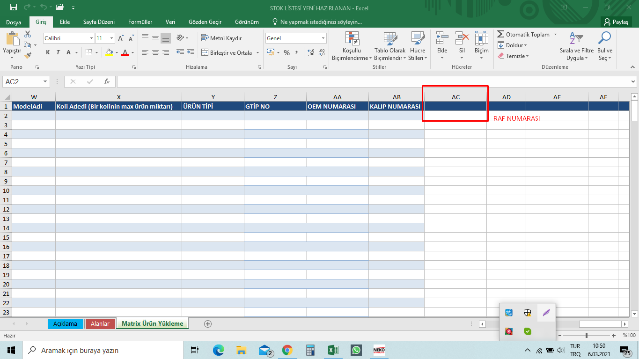
Task: Switch to the Alanlar sheet tab
Action: (x=100, y=323)
